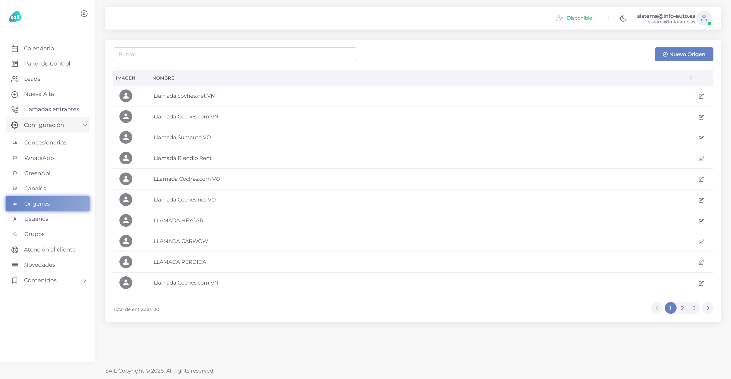Click the Llamadas entrantes phone icon
Image resolution: width=731 pixels, height=379 pixels.
click(15, 109)
